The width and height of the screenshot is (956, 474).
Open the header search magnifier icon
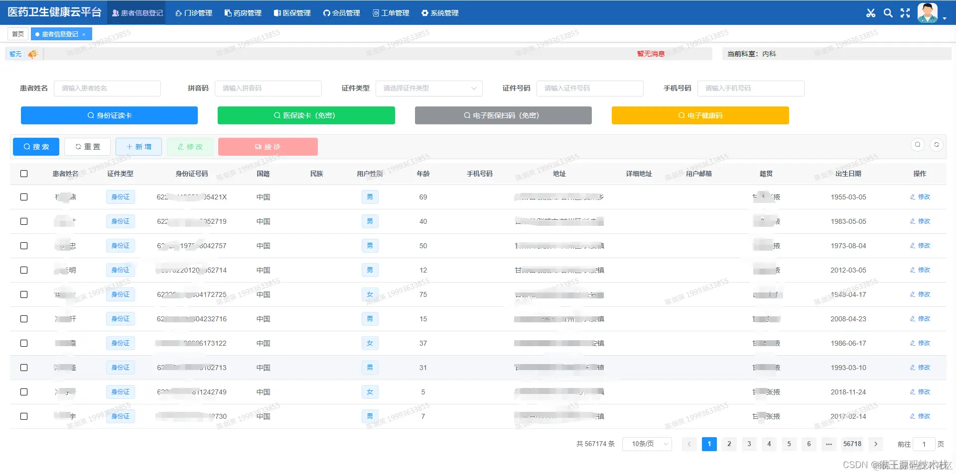(888, 13)
